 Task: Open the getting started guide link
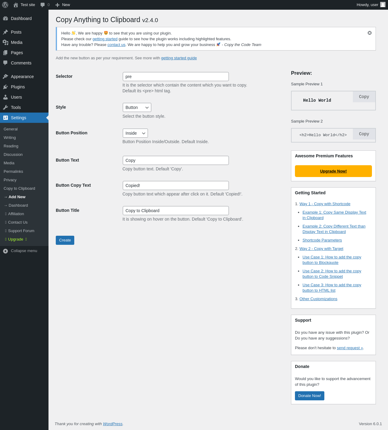(x=179, y=58)
